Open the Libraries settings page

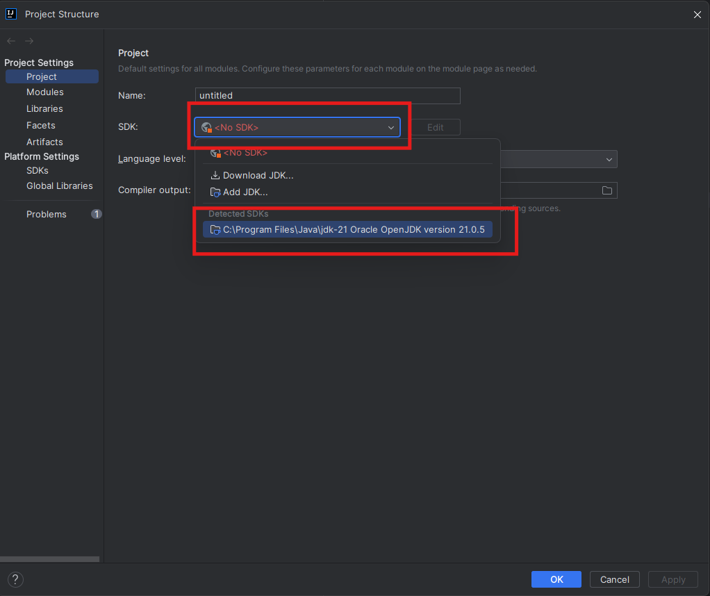[44, 108]
